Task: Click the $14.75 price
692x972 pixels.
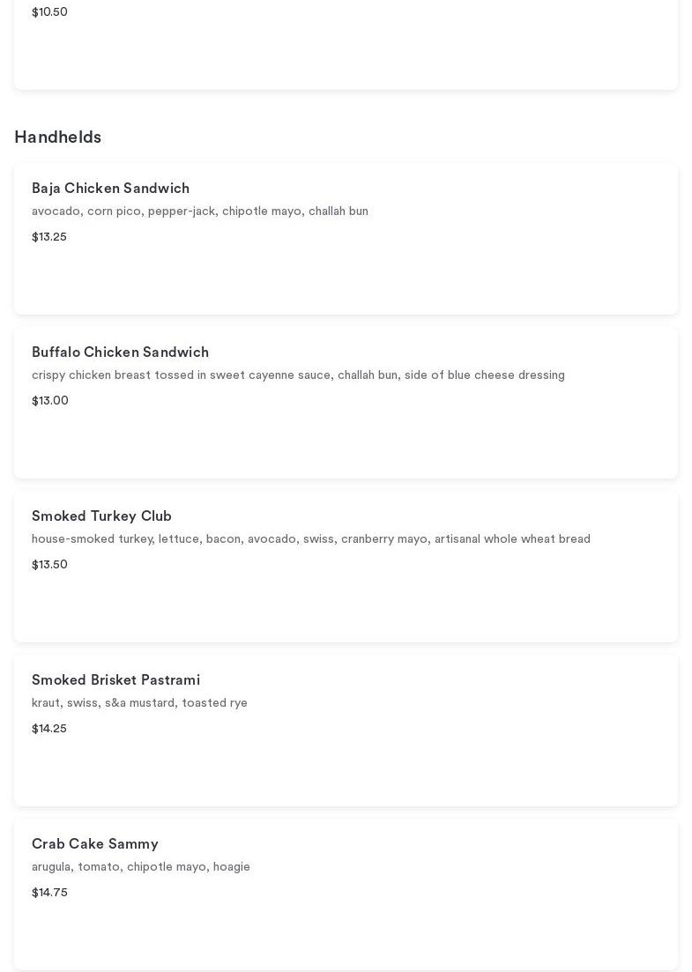Action: point(49,893)
